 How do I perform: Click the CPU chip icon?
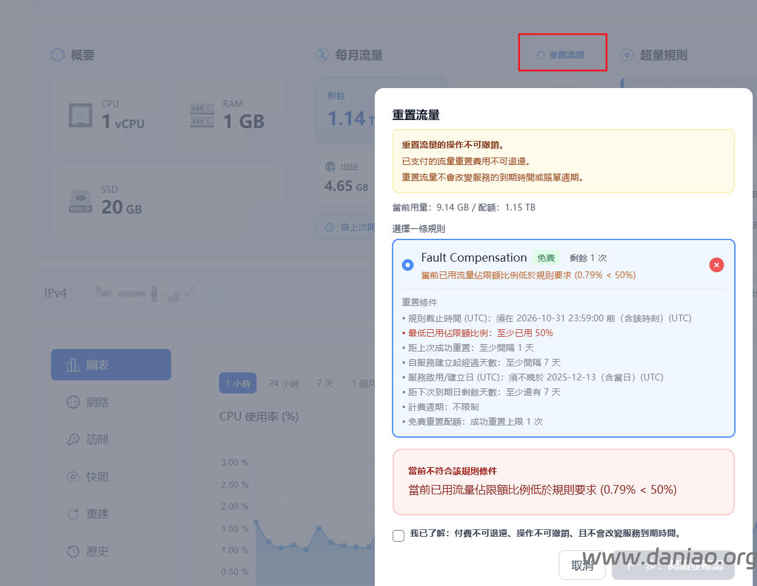click(x=80, y=115)
